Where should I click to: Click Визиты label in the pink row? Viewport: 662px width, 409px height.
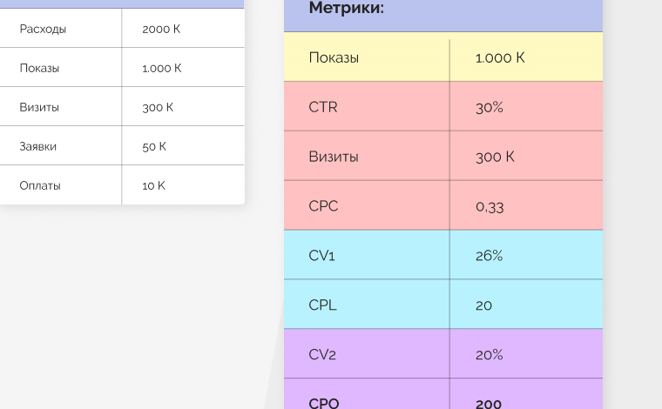click(x=334, y=157)
